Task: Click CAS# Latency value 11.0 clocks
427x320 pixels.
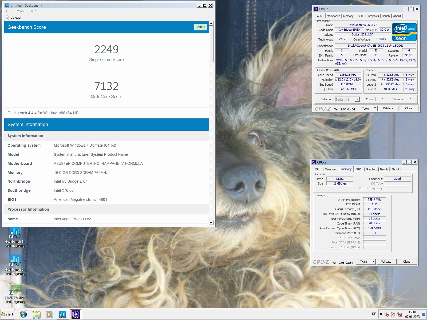Action: pyautogui.click(x=374, y=209)
